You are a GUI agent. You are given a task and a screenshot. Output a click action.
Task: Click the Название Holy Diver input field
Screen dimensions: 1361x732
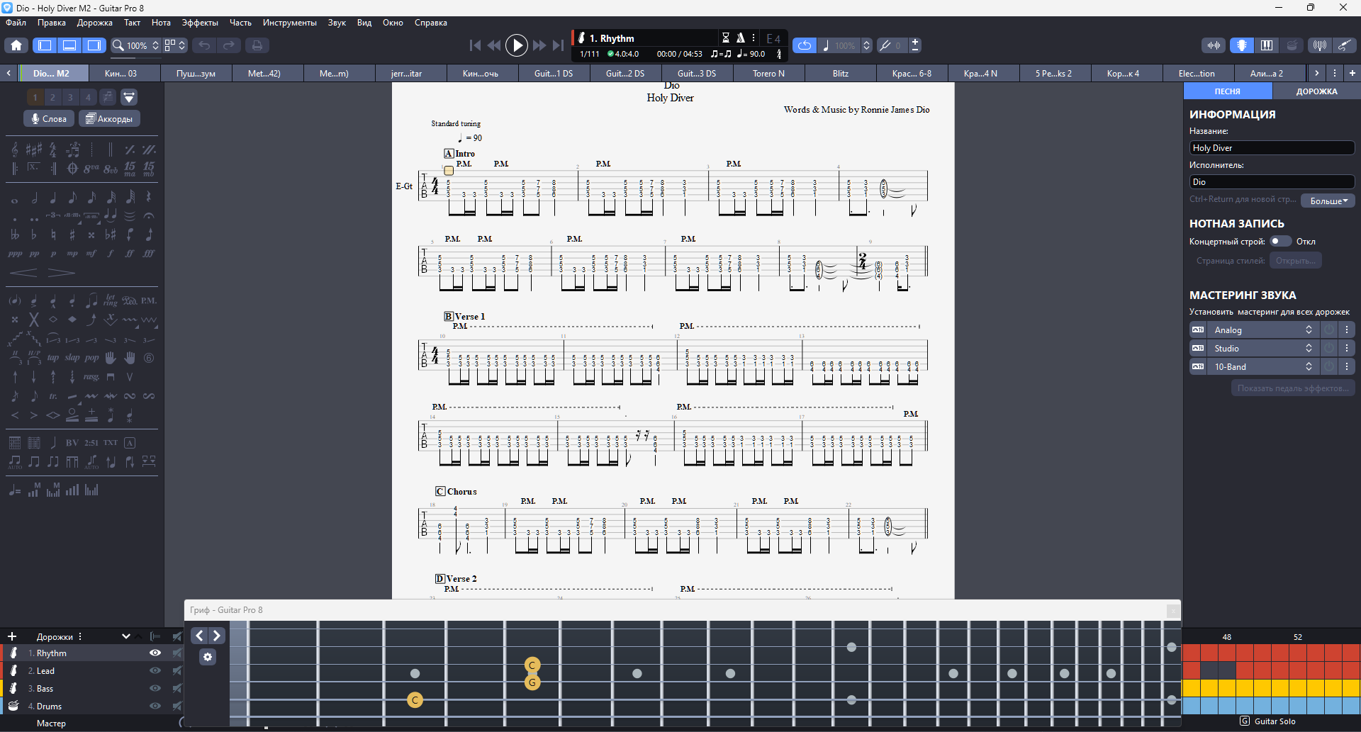tap(1272, 148)
